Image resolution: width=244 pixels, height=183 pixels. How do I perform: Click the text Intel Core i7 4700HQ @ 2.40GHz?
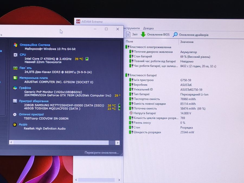(x=48, y=59)
